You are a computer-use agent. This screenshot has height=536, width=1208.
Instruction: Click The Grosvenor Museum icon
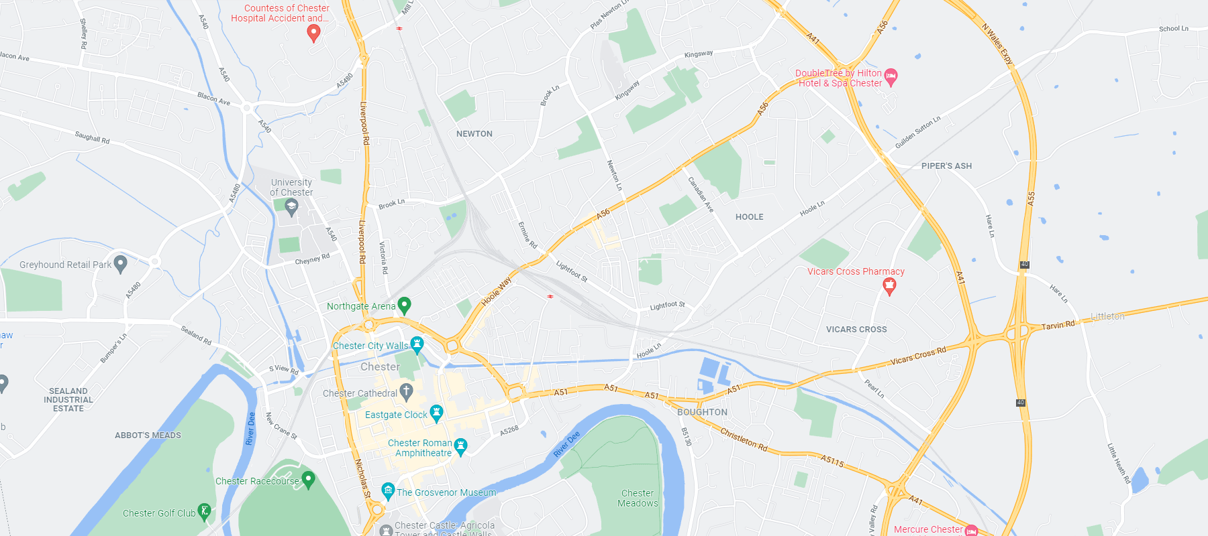pyautogui.click(x=388, y=491)
